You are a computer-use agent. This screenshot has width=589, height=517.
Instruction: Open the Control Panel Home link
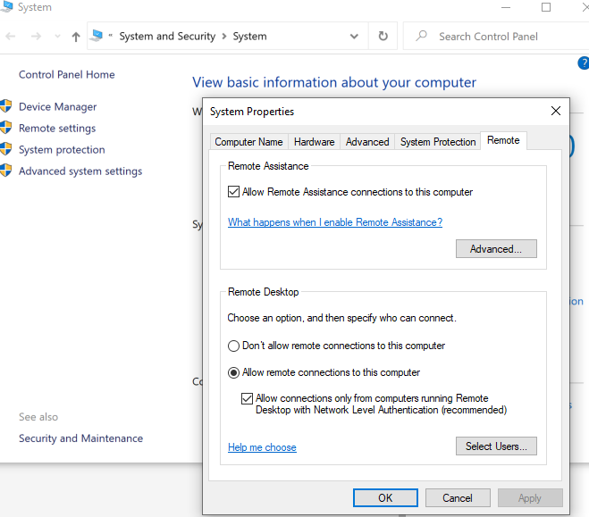67,75
